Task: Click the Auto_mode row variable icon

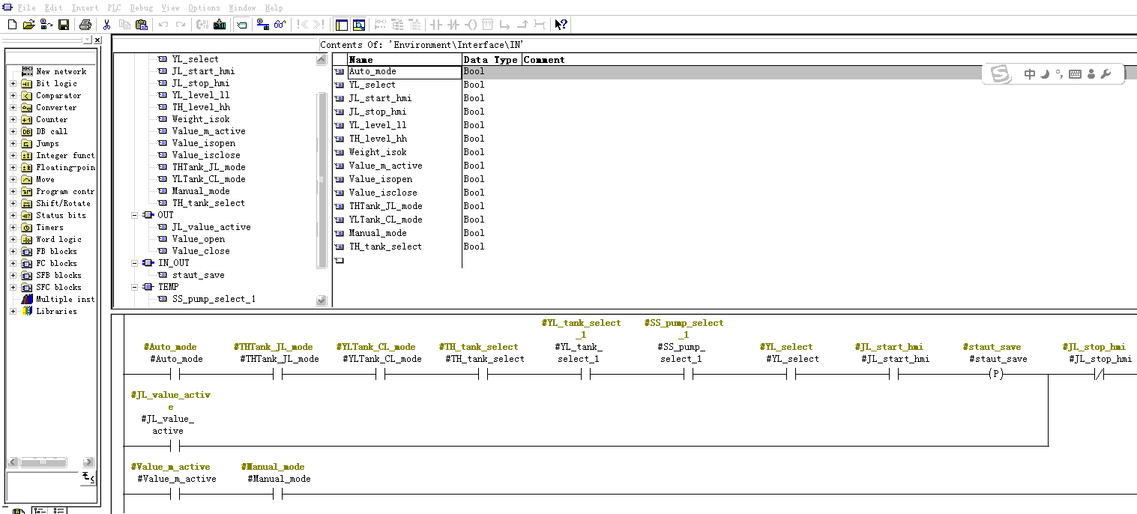Action: pos(340,72)
